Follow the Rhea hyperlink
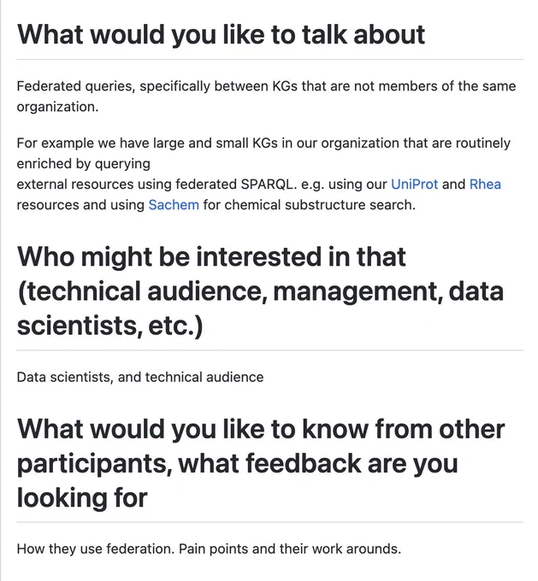538x581 pixels. click(x=485, y=185)
